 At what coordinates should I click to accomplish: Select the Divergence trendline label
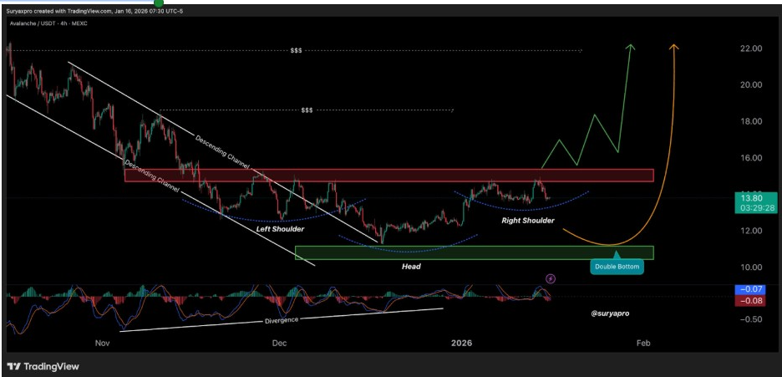coord(282,320)
